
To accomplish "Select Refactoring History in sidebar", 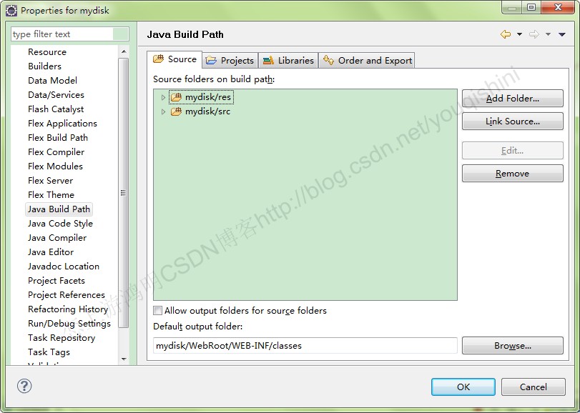I will click(68, 309).
